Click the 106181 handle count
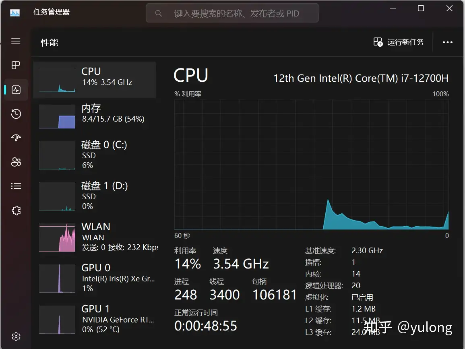Screen dimensions: 465x349 coord(274,295)
